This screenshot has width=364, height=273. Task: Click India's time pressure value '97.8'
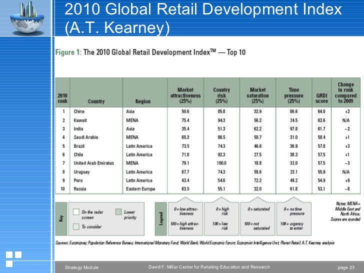click(x=293, y=129)
